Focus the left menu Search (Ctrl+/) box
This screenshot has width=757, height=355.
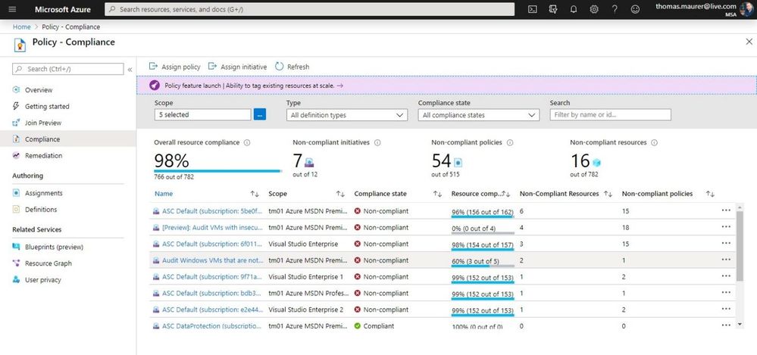click(67, 69)
